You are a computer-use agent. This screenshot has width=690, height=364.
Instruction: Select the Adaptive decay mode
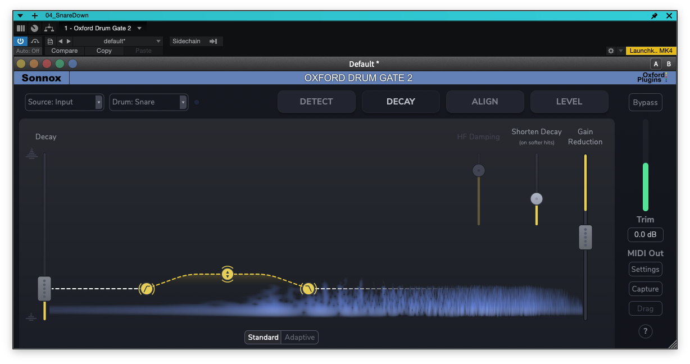tap(299, 337)
